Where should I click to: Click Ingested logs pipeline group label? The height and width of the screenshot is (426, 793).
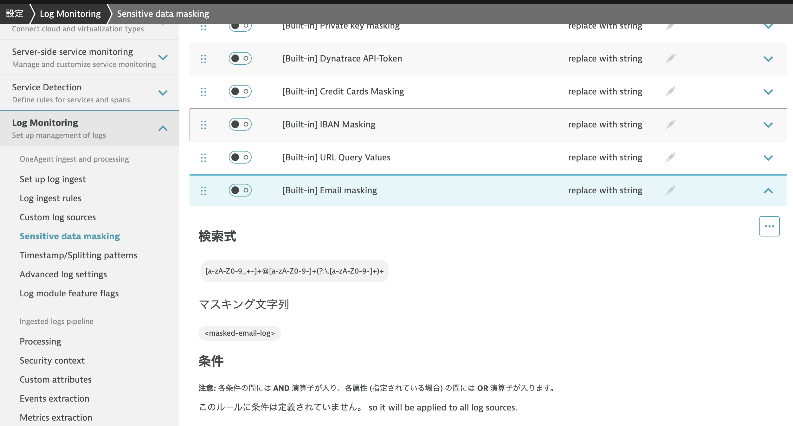pyautogui.click(x=56, y=321)
